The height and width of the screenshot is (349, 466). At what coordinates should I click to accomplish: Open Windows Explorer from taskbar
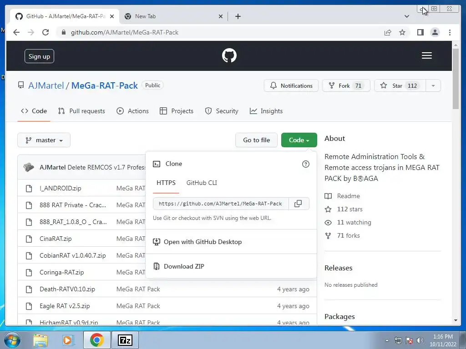point(41,340)
